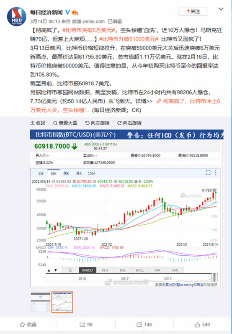Select the first image thumbnail
This screenshot has height=334, width=232.
coord(41,303)
